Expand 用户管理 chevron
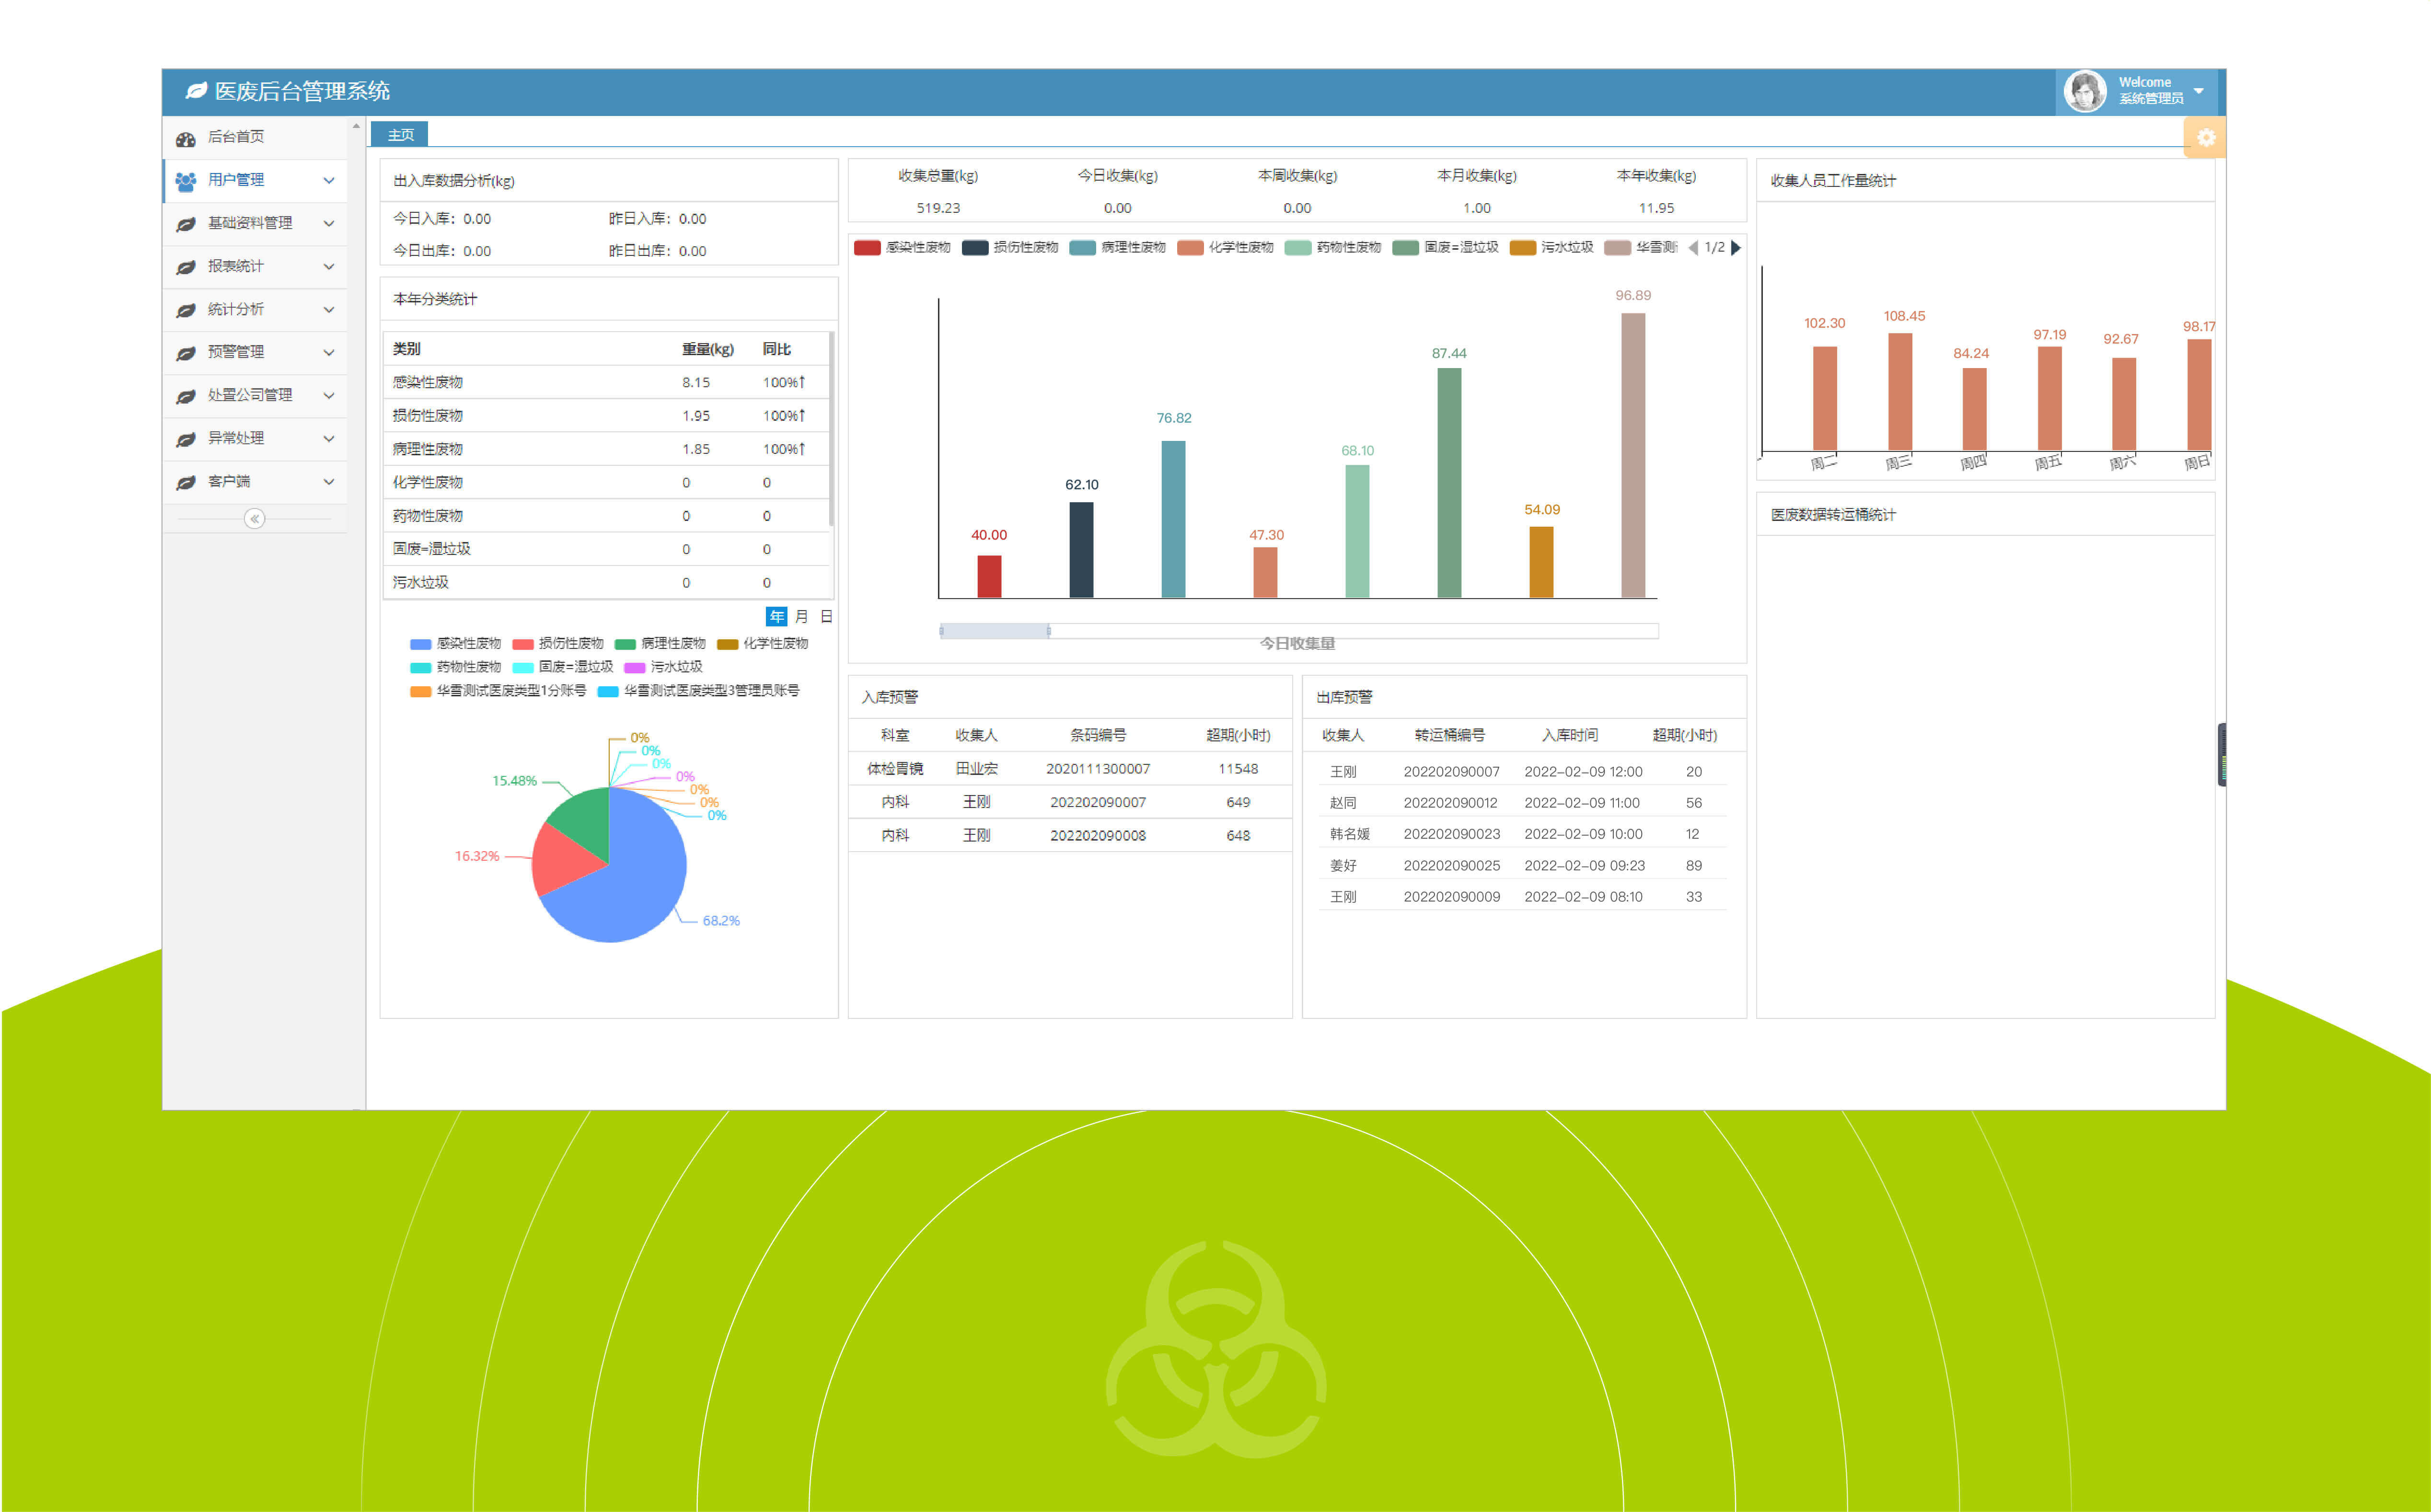 (x=328, y=180)
